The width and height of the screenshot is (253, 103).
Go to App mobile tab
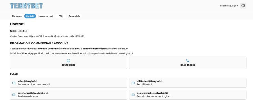pyautogui.click(x=74, y=16)
